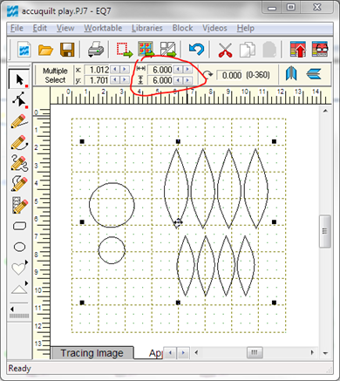Select the Brush Stroke tool
The width and height of the screenshot is (340, 381).
click(19, 184)
